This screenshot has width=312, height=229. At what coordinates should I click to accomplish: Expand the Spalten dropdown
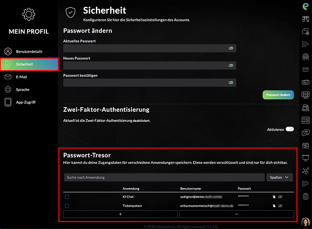(279, 177)
